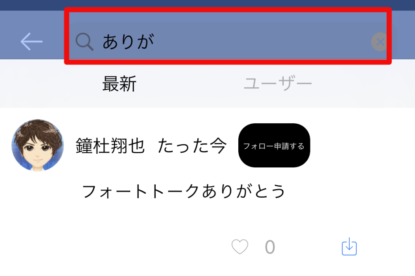Tap the like count 0
Viewport: 415px width, 276px height.
[x=270, y=247]
